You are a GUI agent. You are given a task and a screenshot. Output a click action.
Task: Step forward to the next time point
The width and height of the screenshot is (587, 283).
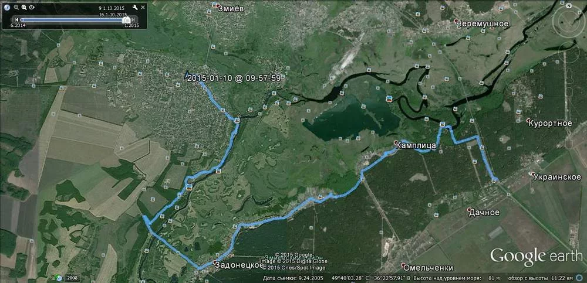(133, 20)
